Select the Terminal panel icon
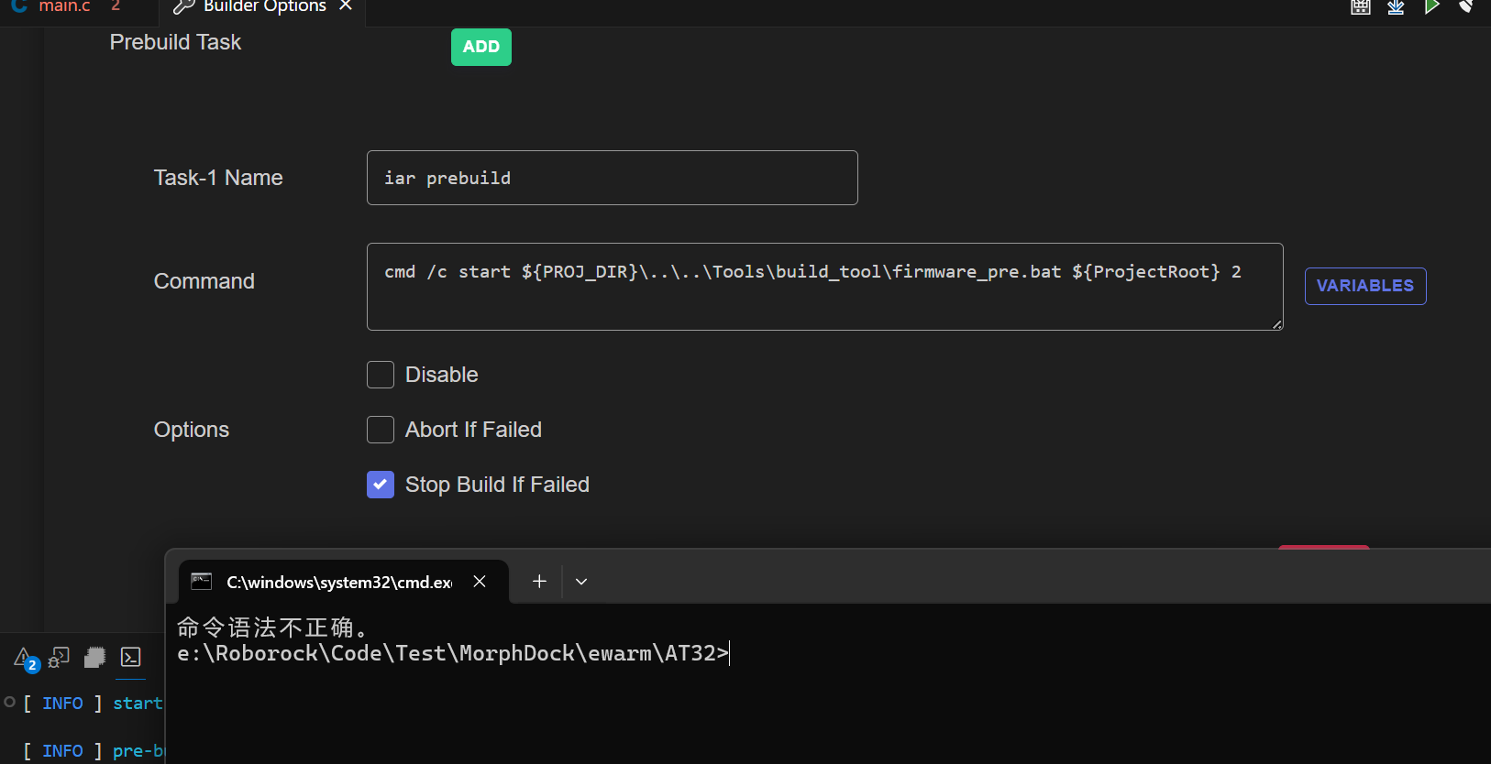This screenshot has width=1491, height=764. (x=131, y=658)
